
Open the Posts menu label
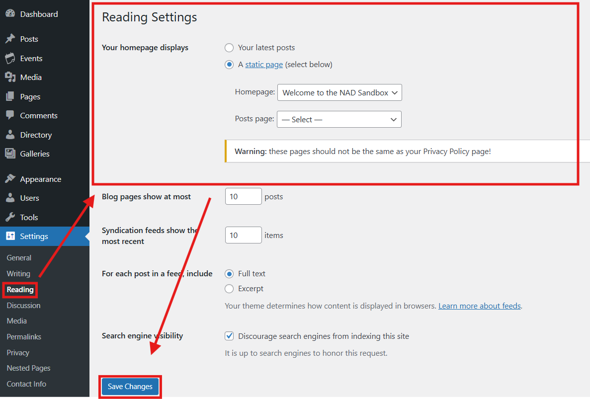coord(29,39)
